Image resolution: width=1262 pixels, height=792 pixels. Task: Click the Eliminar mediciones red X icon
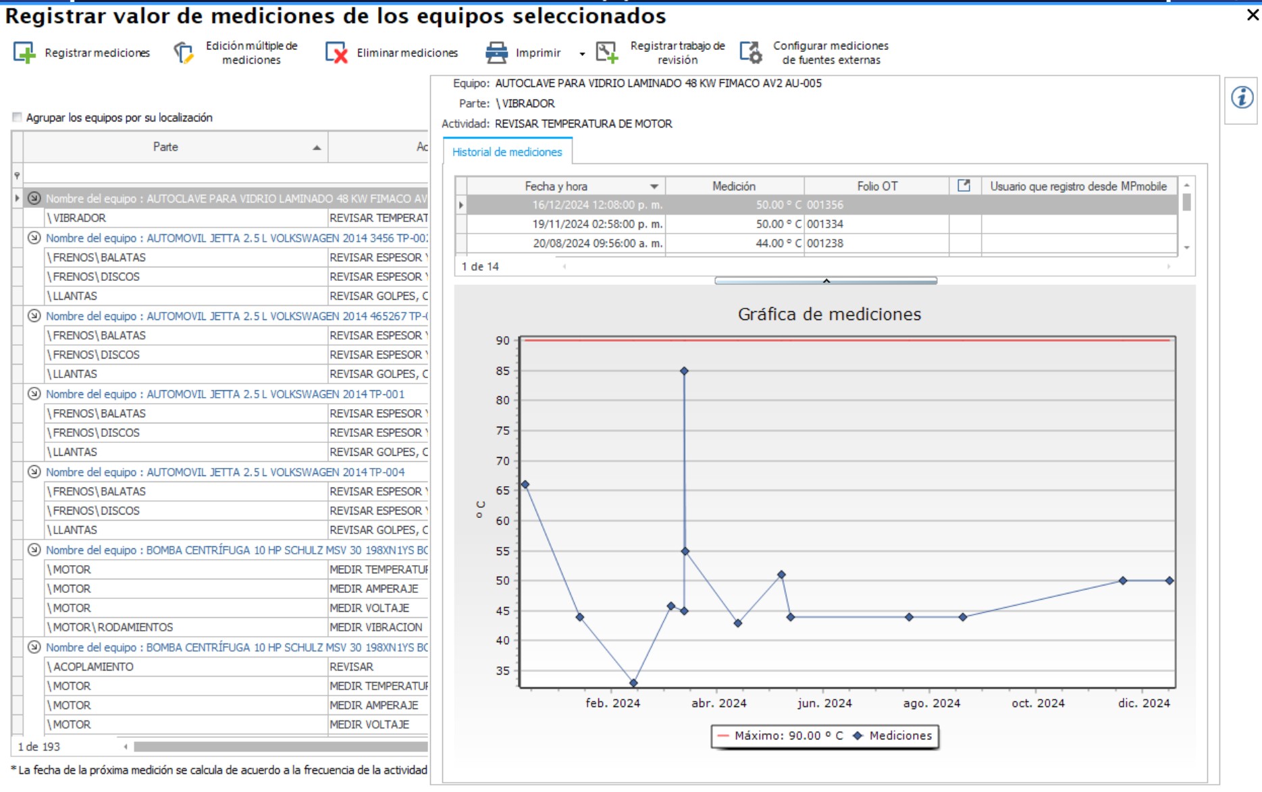(336, 53)
